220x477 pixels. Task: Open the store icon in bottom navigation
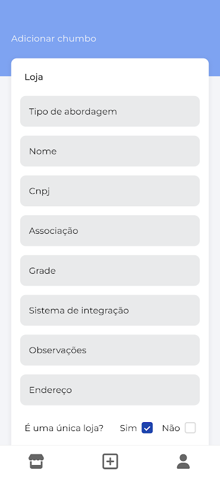(x=36, y=461)
